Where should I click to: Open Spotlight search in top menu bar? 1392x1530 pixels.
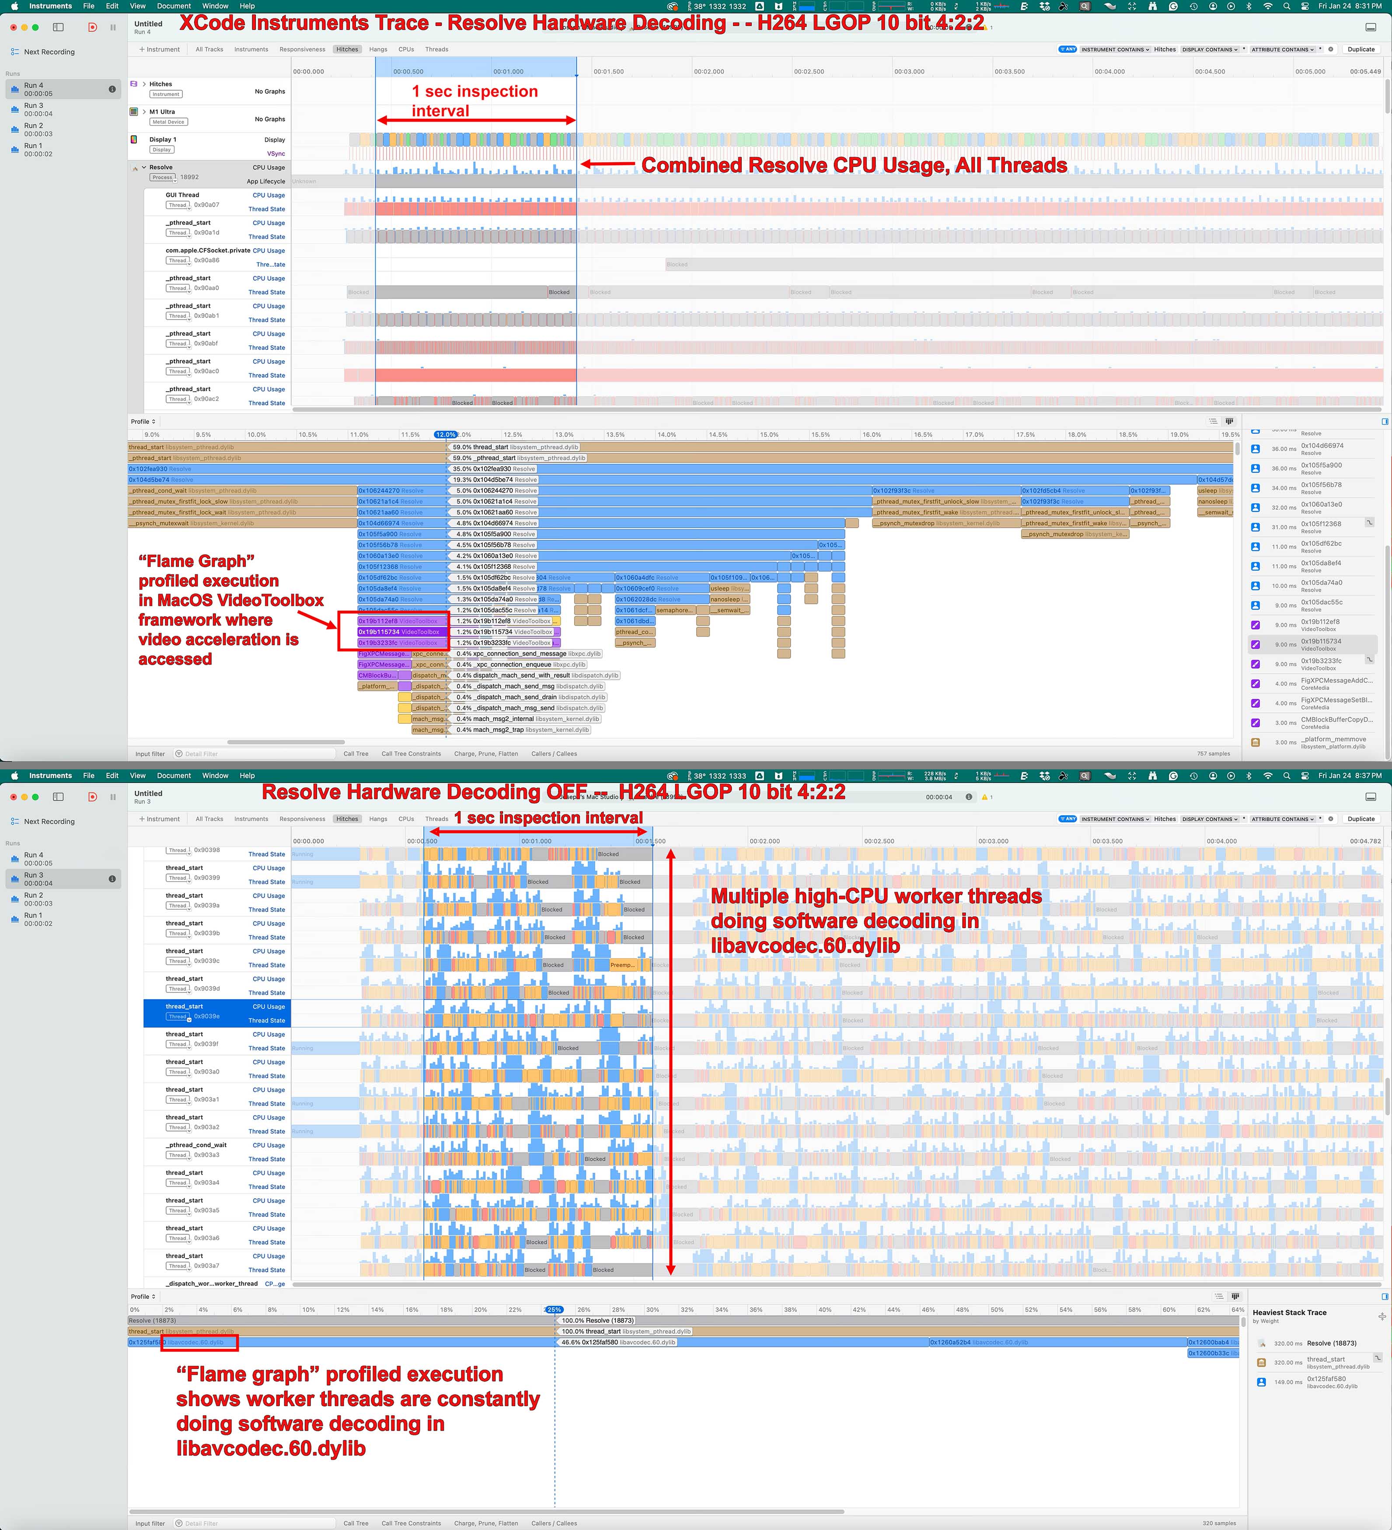[x=1287, y=6]
